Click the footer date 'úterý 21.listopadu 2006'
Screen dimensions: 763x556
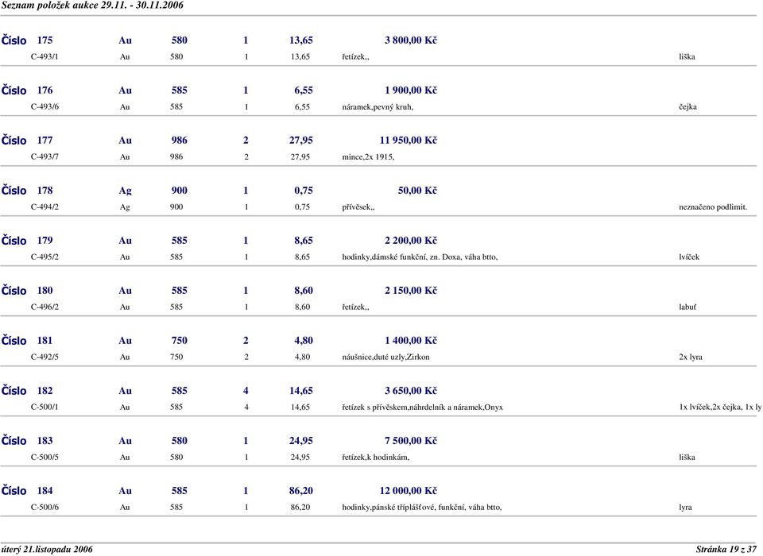(x=46, y=549)
